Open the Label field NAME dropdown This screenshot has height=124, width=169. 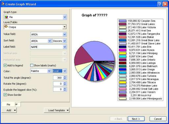coord(65,47)
